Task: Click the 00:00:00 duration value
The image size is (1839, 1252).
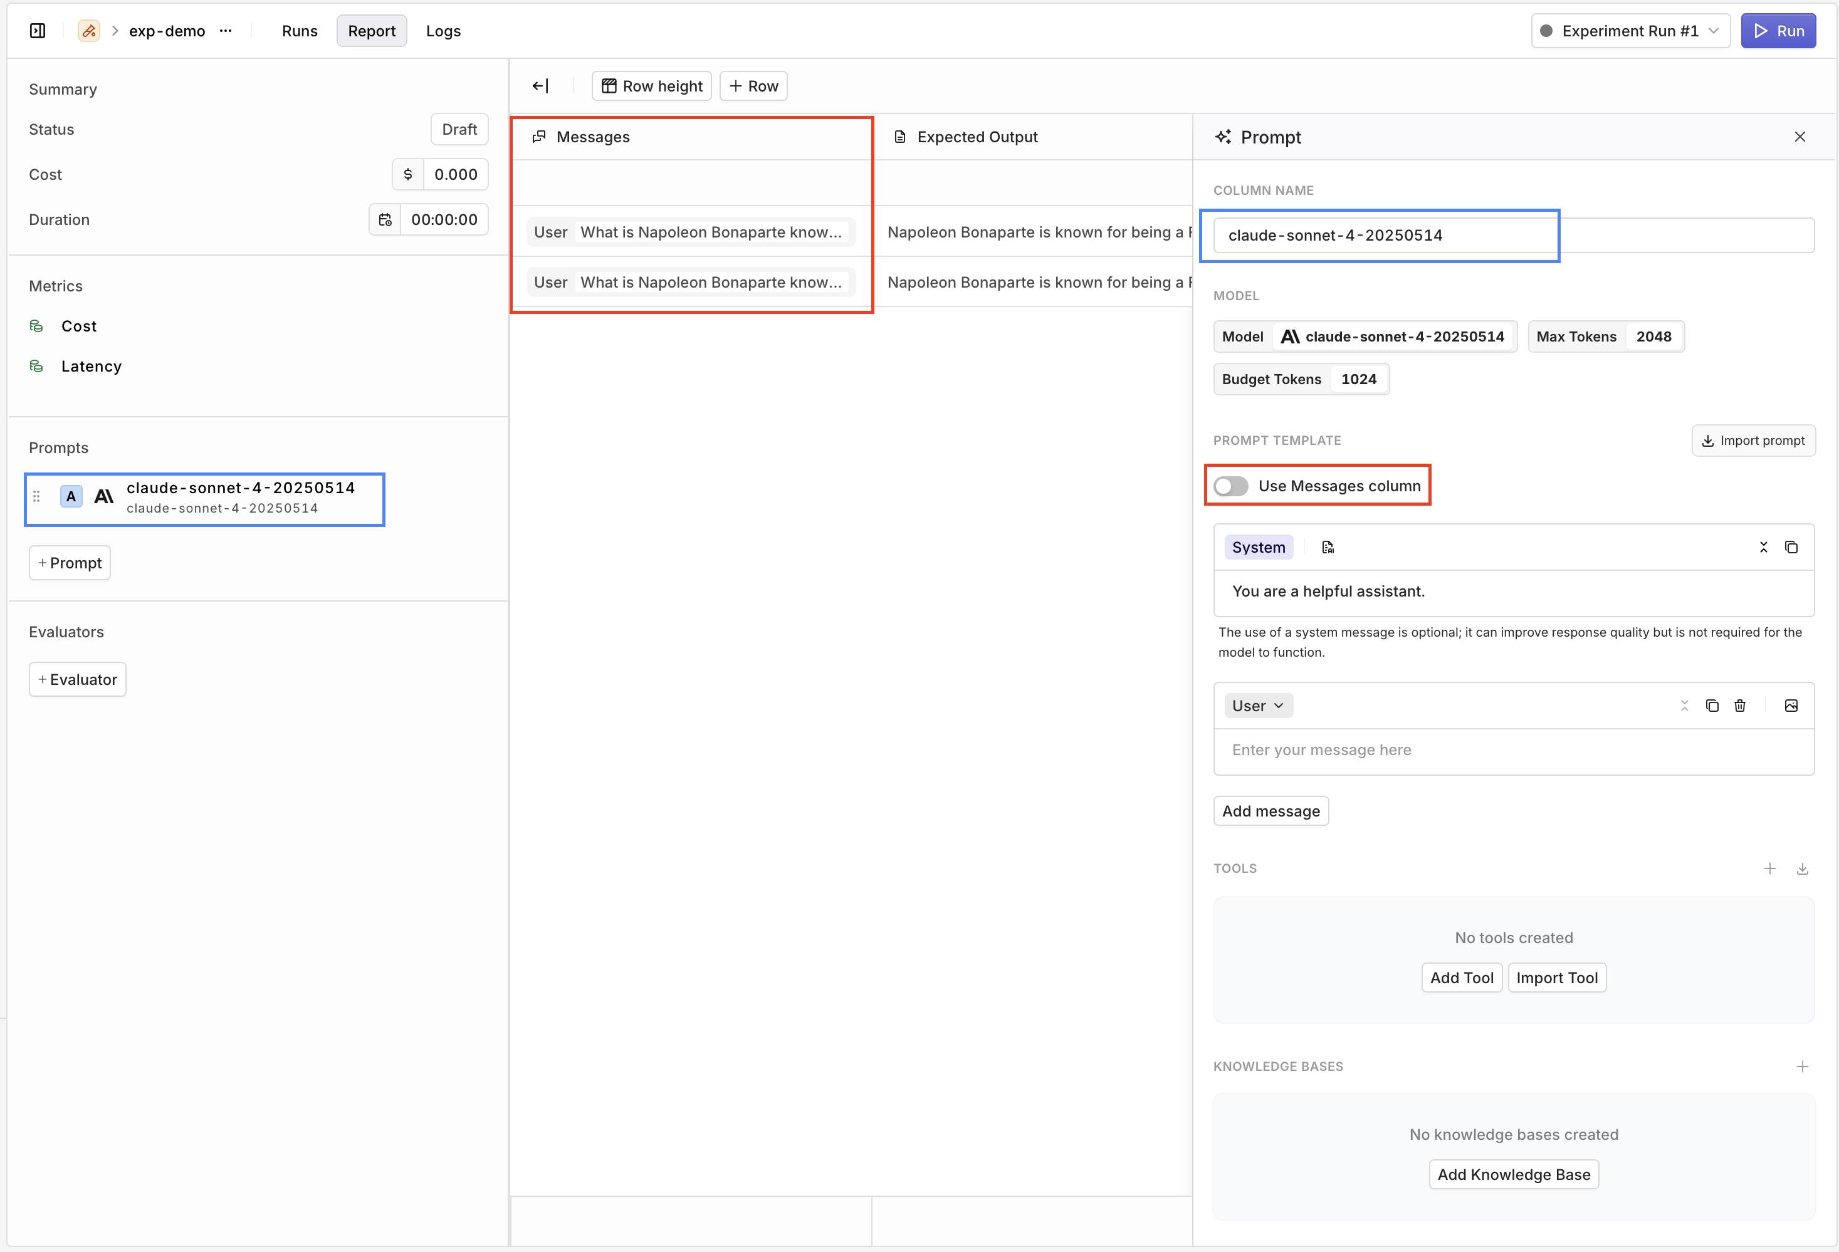Action: (x=444, y=220)
